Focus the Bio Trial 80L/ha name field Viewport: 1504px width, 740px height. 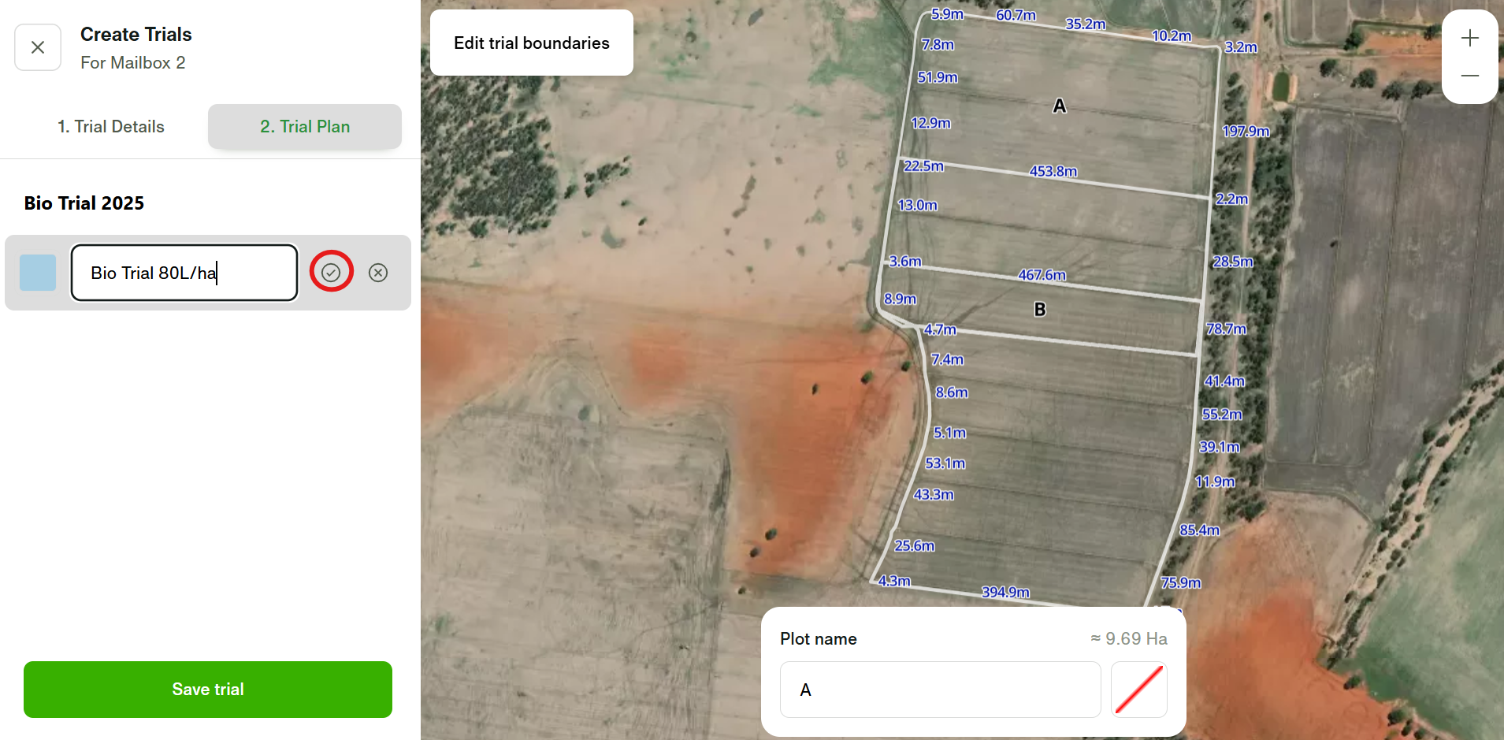point(184,273)
